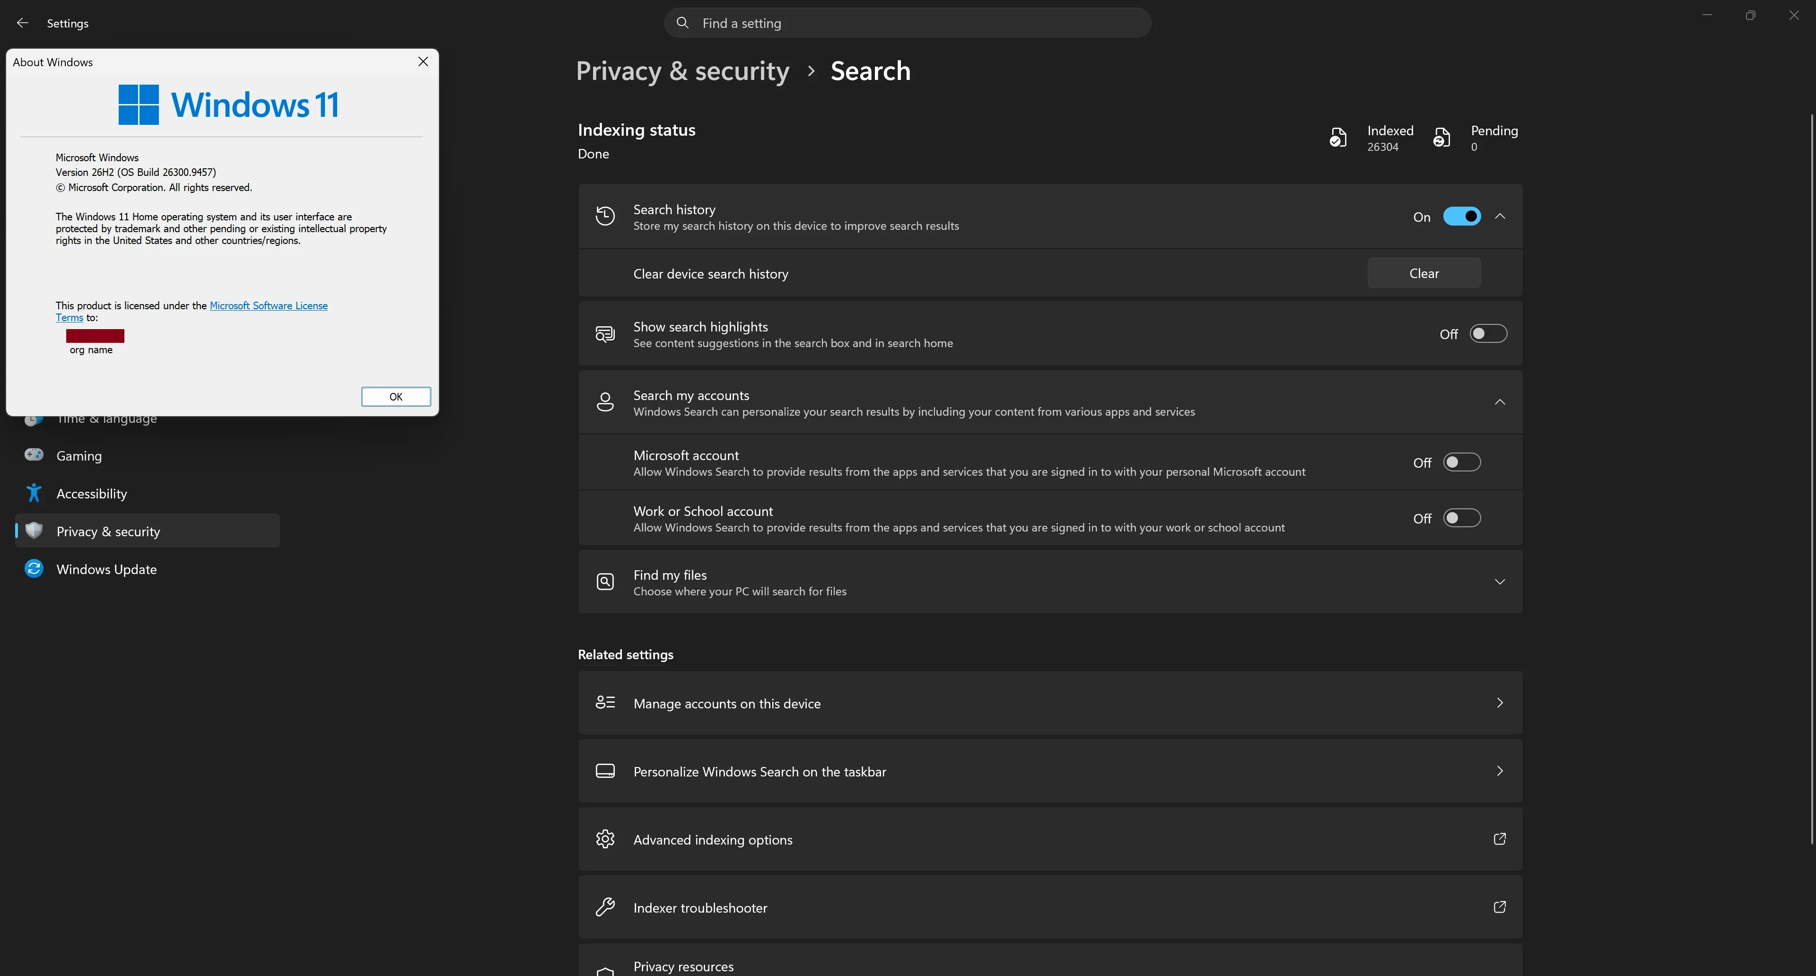The width and height of the screenshot is (1816, 976).
Task: Click the Clear device search history button
Action: (x=1423, y=273)
